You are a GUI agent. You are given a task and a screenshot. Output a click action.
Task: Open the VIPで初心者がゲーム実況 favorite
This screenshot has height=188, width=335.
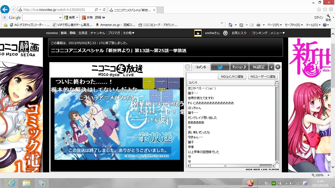point(72,25)
